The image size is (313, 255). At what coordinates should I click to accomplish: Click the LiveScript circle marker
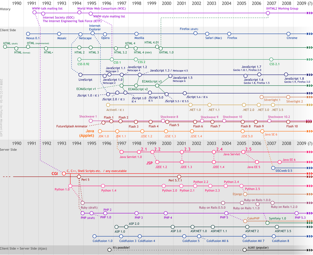[x=80, y=75]
